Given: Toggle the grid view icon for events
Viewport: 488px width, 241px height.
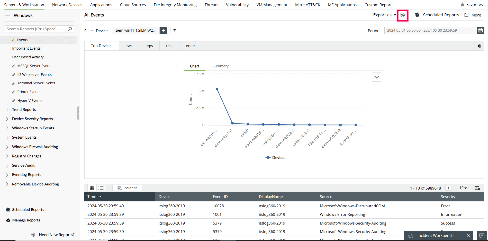Looking at the screenshot, I should (92, 188).
